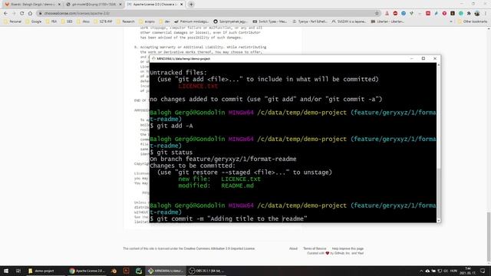Screen dimensions: 491x276
Task: Open Task View on the taskbar
Action: pos(18,271)
